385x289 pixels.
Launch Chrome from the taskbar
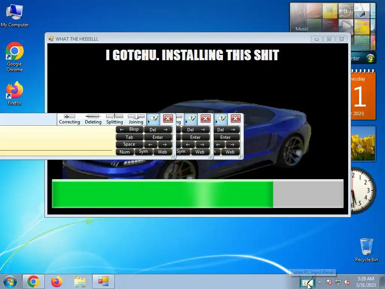coord(33,281)
